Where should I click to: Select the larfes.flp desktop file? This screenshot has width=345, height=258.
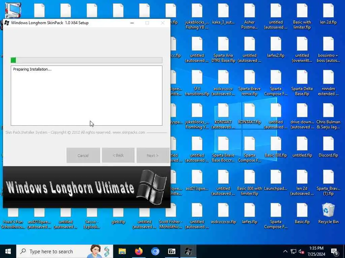250,213
